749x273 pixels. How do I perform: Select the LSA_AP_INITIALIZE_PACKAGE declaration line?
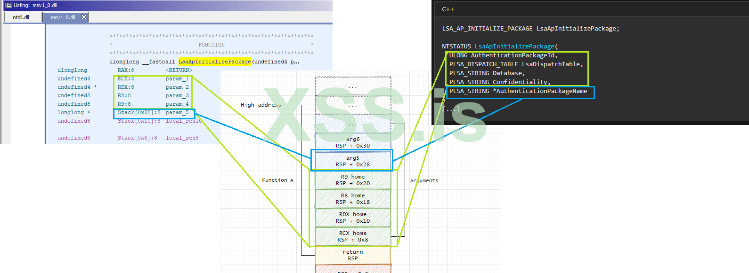pyautogui.click(x=531, y=28)
